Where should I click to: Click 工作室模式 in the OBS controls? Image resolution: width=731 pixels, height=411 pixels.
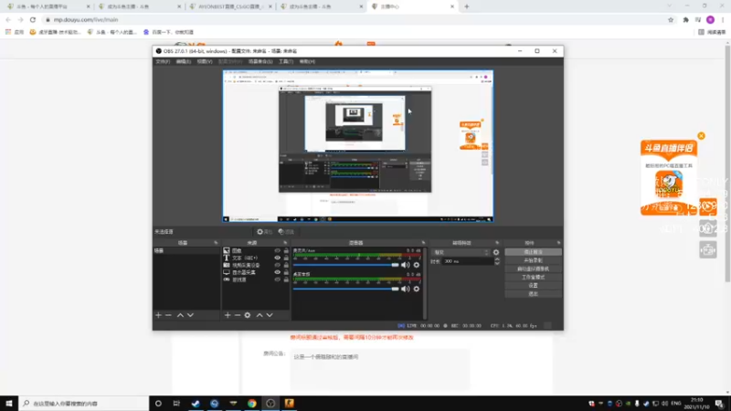(533, 278)
